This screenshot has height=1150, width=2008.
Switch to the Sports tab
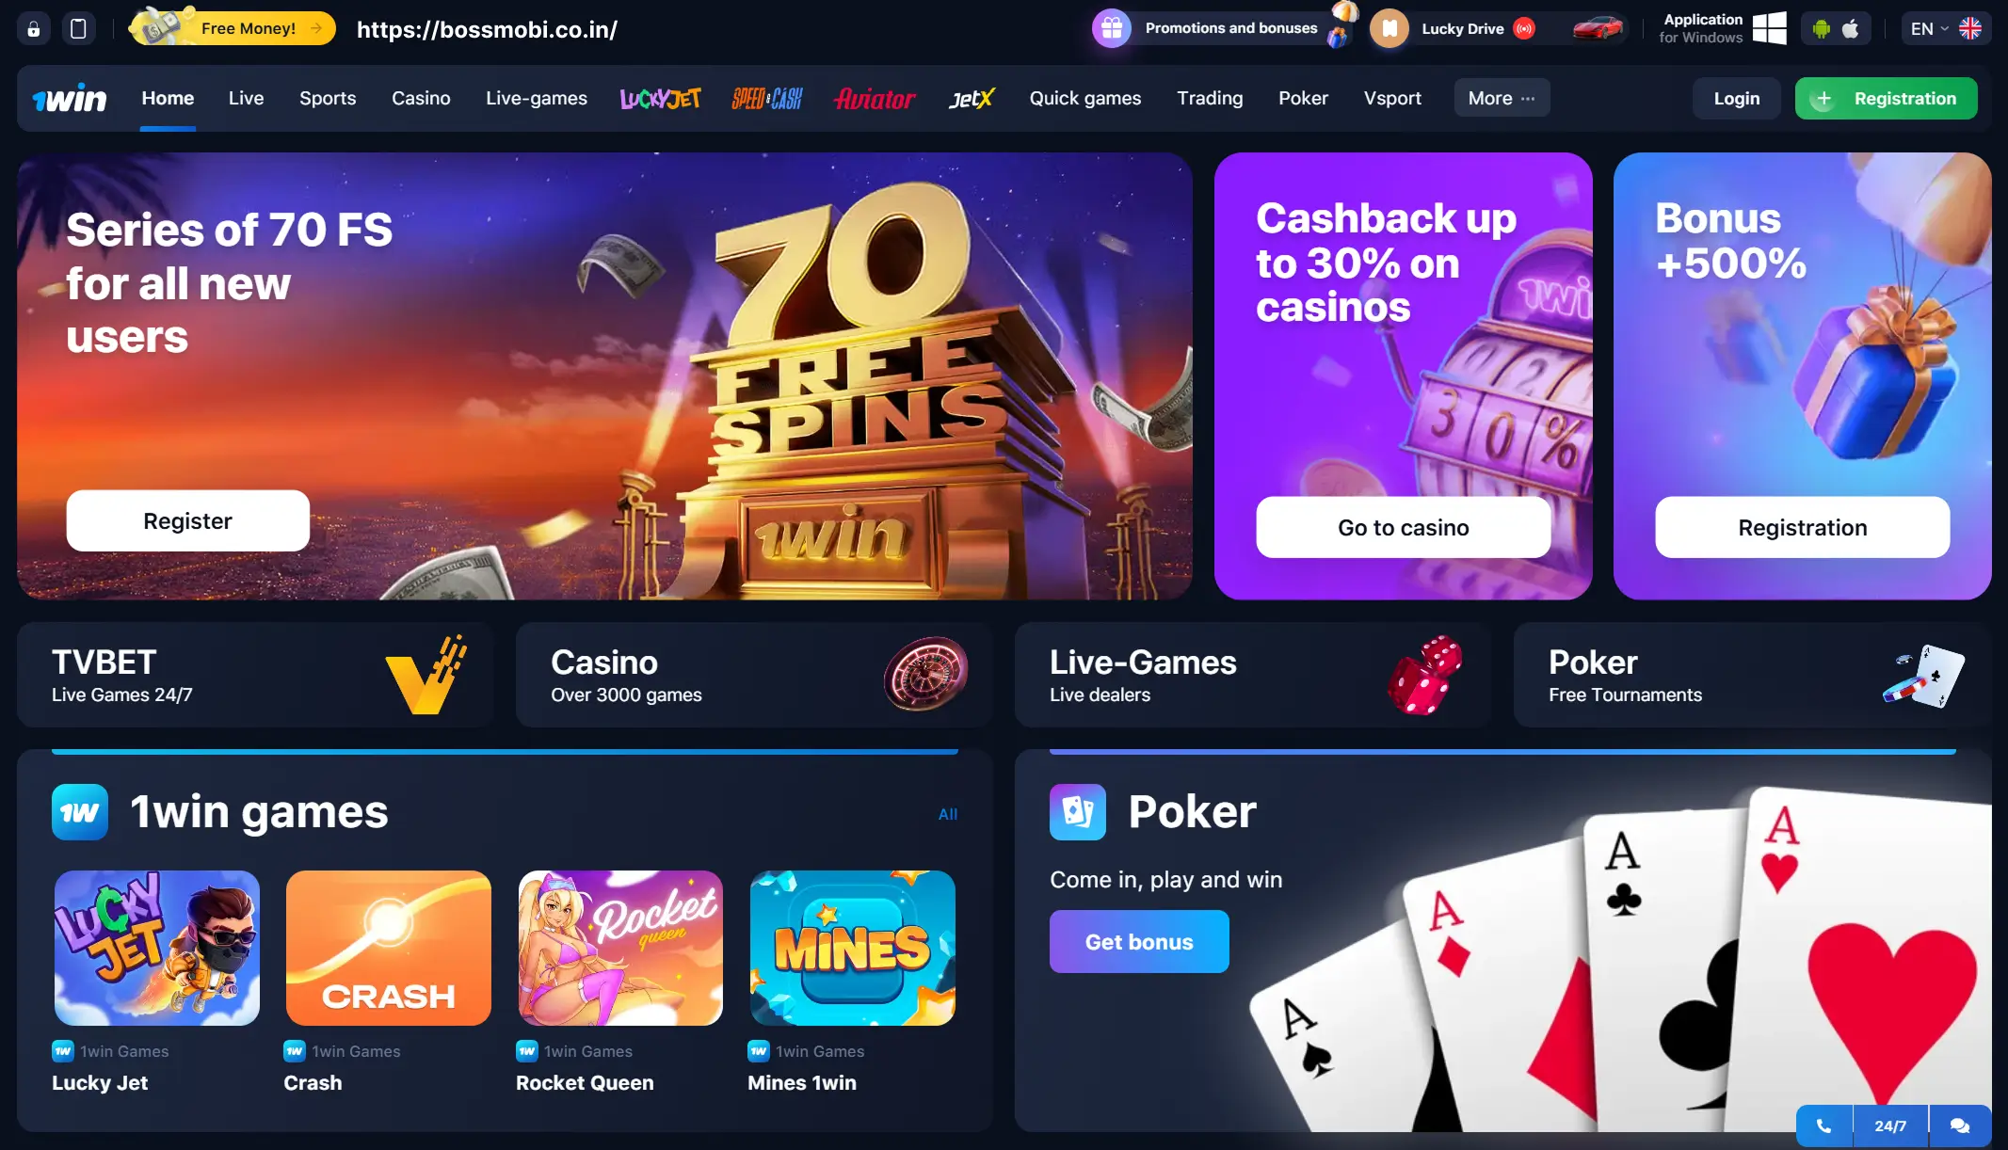[328, 98]
